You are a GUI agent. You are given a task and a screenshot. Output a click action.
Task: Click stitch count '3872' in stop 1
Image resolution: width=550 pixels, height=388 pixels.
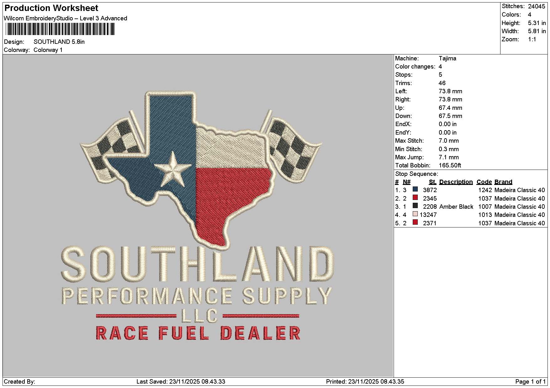[430, 190]
